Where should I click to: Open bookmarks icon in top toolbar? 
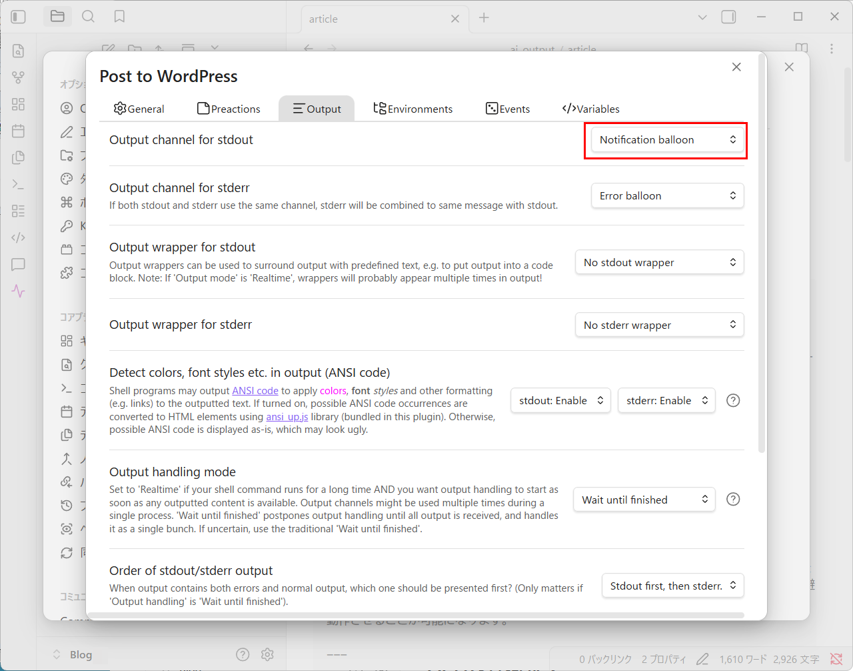pos(119,17)
